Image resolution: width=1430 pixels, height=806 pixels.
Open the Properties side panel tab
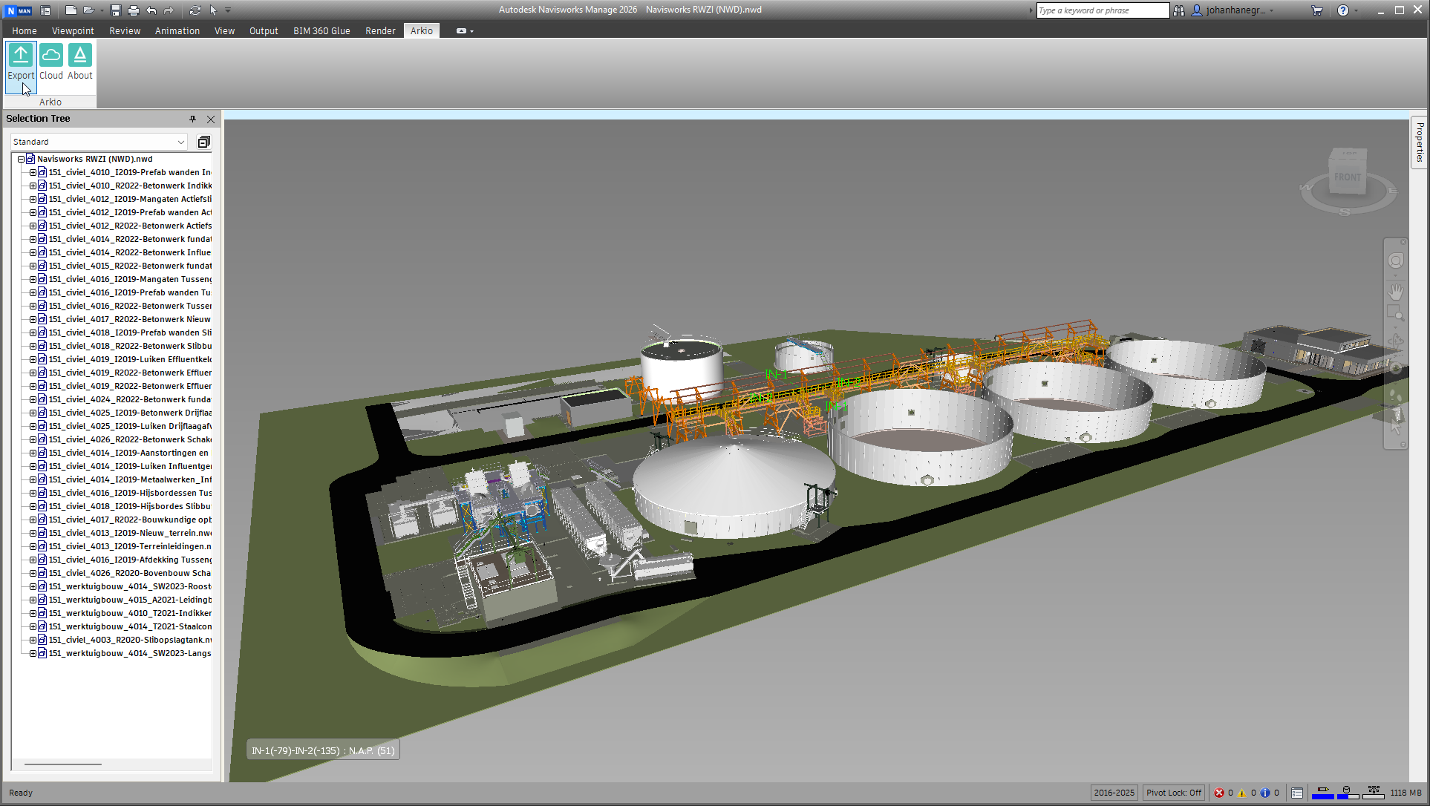point(1420,142)
